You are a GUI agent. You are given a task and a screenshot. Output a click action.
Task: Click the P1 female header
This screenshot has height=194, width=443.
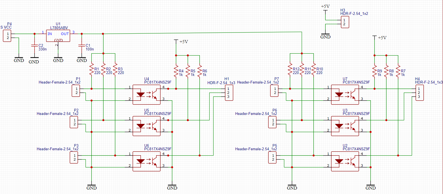pyautogui.click(x=76, y=91)
